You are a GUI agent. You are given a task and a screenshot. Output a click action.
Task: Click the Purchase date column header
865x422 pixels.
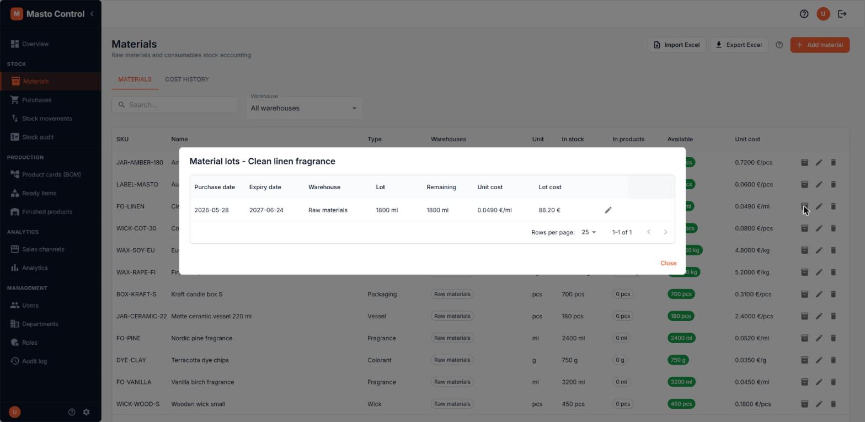tap(215, 187)
